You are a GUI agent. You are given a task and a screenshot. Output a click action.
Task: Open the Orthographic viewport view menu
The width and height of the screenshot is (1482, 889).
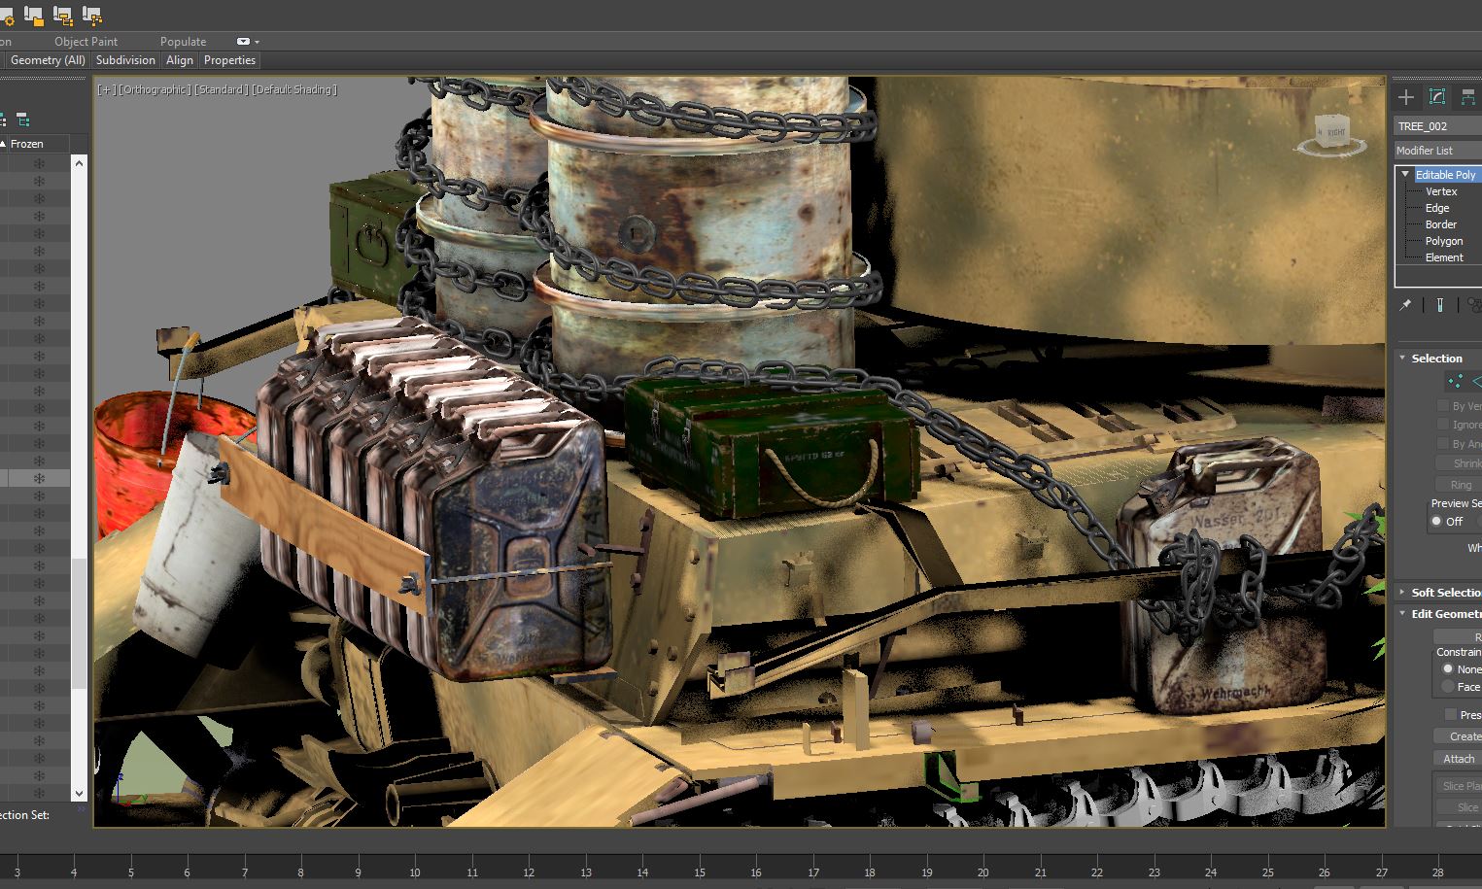[154, 89]
